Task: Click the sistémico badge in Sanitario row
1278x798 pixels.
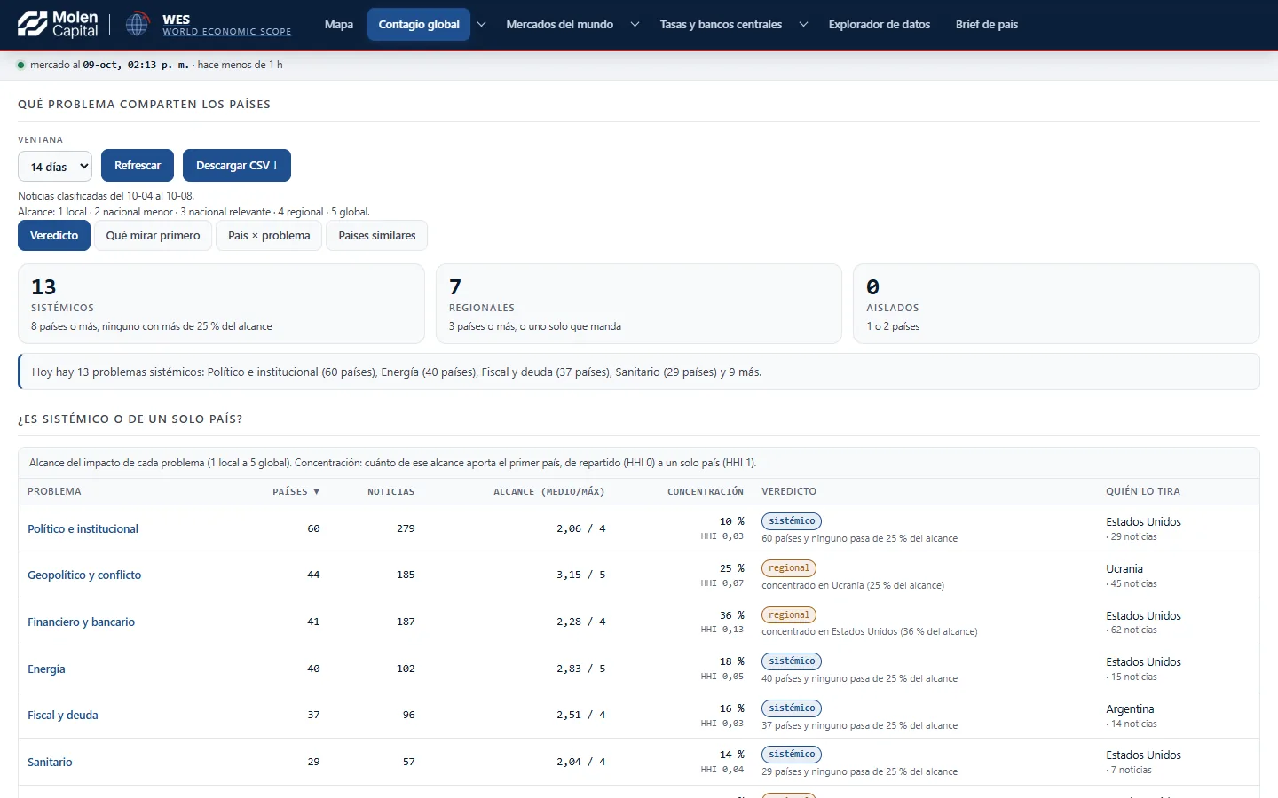Action: [x=792, y=755]
